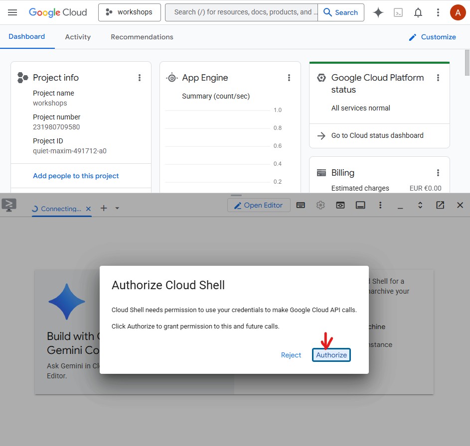This screenshot has height=446, width=470.
Task: Open Billing card options menu
Action: pyautogui.click(x=438, y=173)
